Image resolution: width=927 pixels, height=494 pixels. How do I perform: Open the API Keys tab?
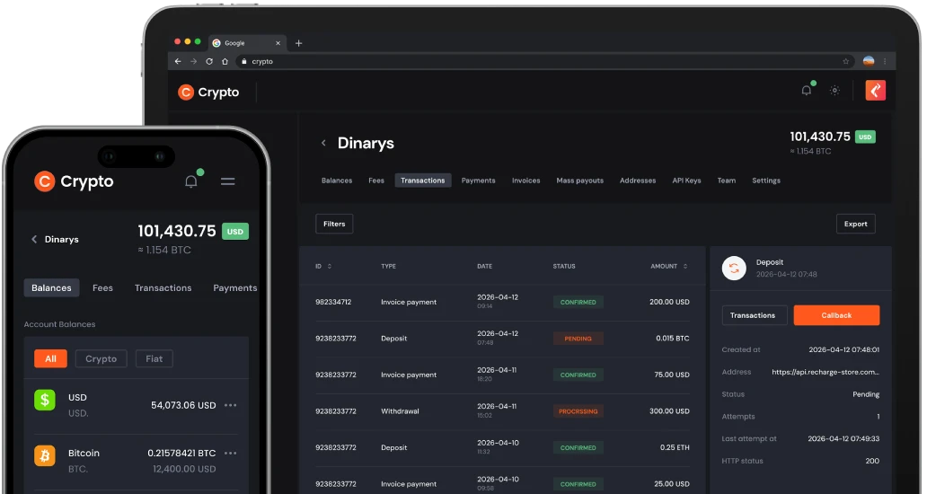(x=686, y=181)
